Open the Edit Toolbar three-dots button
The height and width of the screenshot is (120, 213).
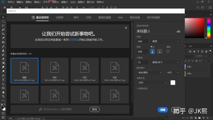(x=3, y=100)
